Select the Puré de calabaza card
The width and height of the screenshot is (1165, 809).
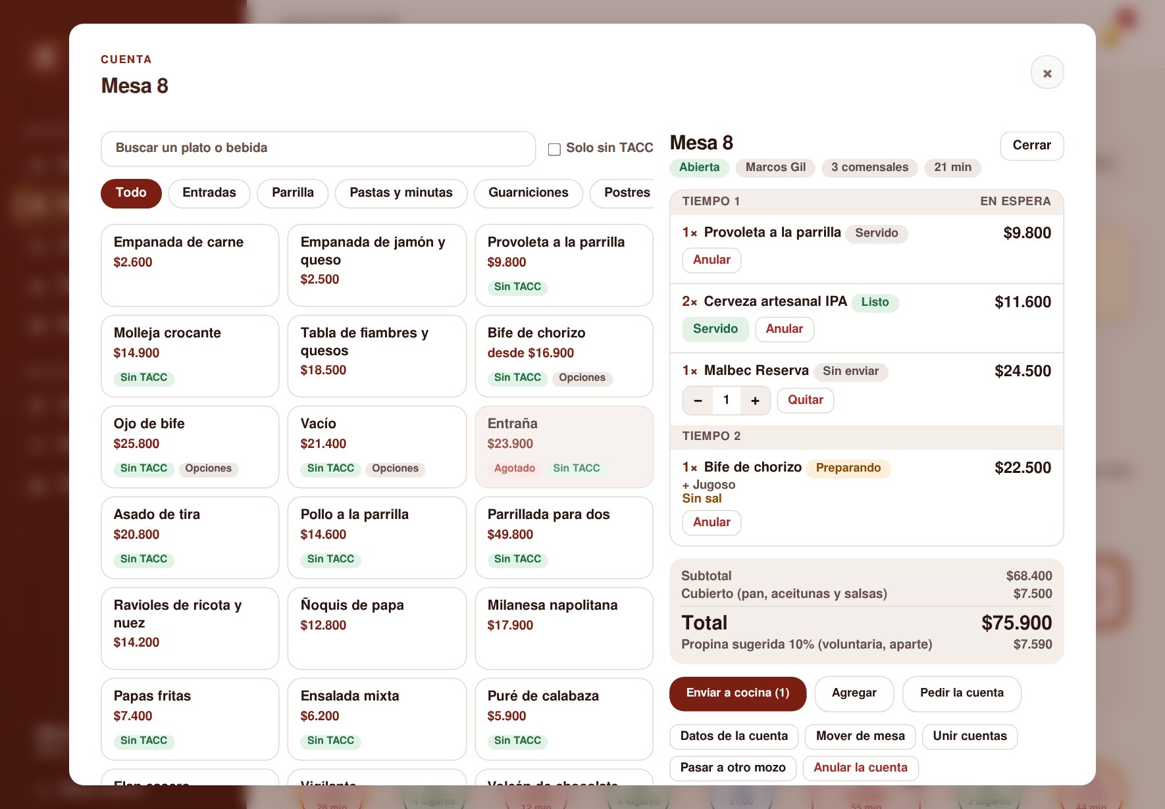click(x=564, y=720)
